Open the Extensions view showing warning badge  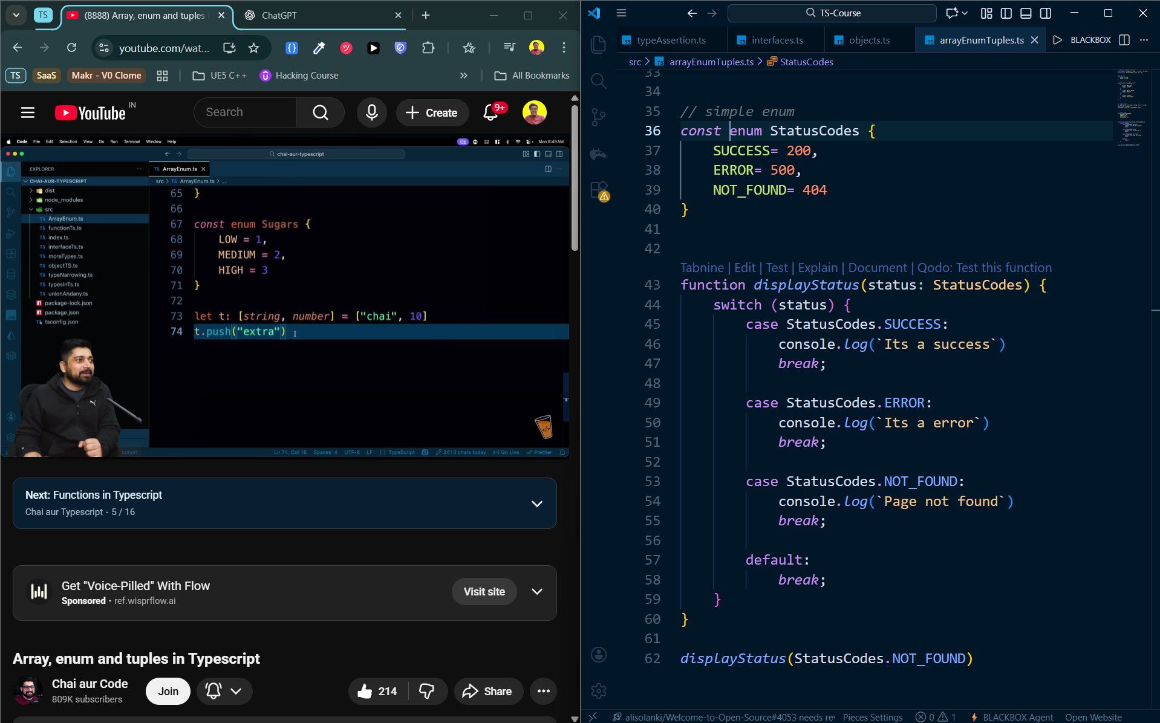(x=599, y=189)
